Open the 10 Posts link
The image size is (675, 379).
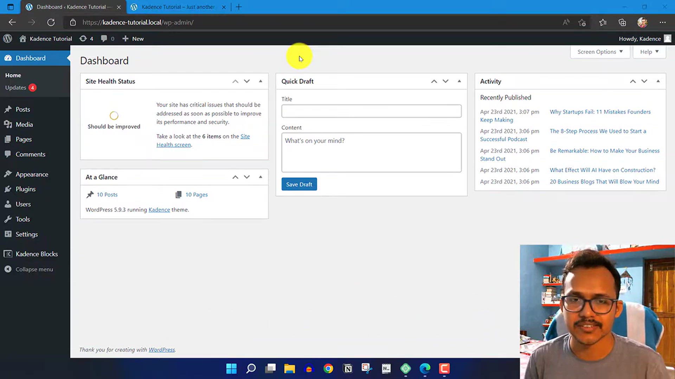coord(107,195)
